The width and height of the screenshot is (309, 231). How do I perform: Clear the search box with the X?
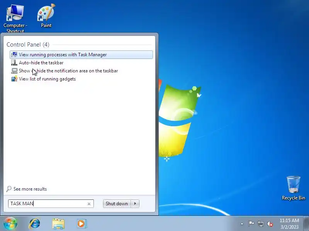(89, 204)
